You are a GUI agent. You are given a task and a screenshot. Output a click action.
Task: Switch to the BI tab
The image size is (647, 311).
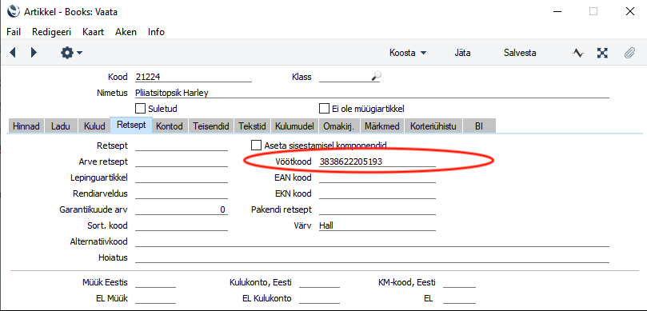478,126
